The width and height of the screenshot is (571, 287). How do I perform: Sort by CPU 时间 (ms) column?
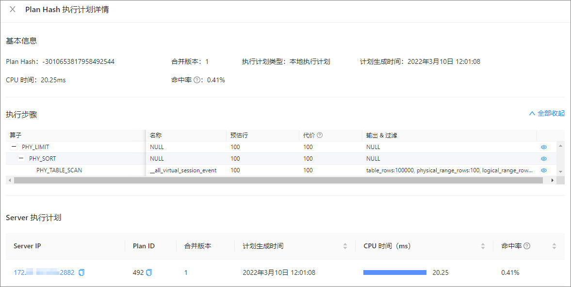[483, 246]
